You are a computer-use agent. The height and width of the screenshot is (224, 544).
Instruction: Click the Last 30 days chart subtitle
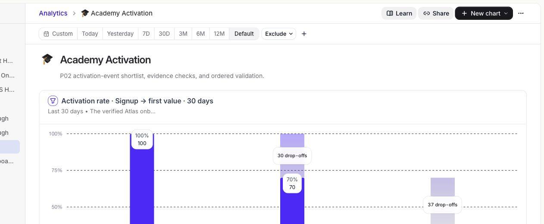click(102, 111)
